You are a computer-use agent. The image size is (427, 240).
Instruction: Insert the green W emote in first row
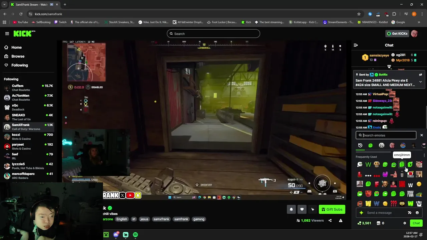coord(368,164)
